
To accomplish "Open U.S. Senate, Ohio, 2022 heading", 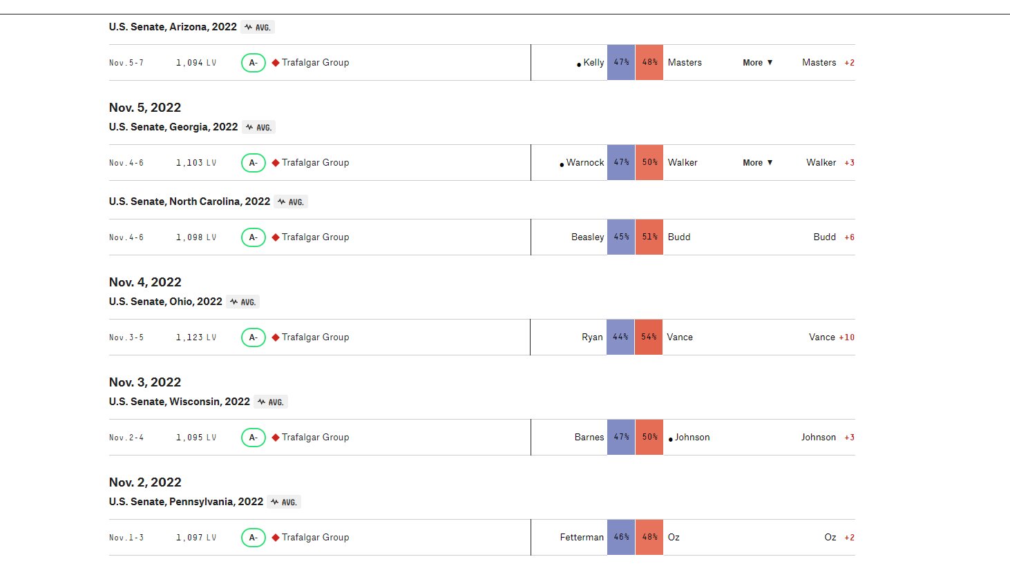I will pyautogui.click(x=165, y=302).
